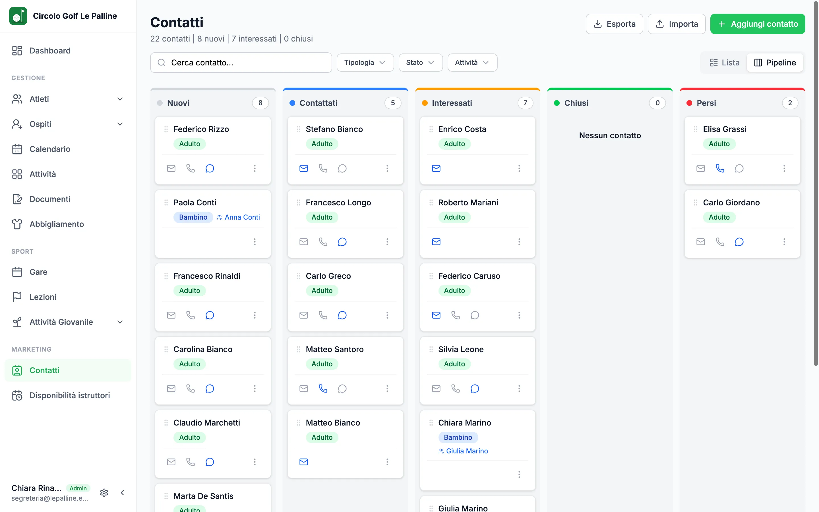
Task: Click the chat icon on Francesco Longo's card
Action: 342,242
